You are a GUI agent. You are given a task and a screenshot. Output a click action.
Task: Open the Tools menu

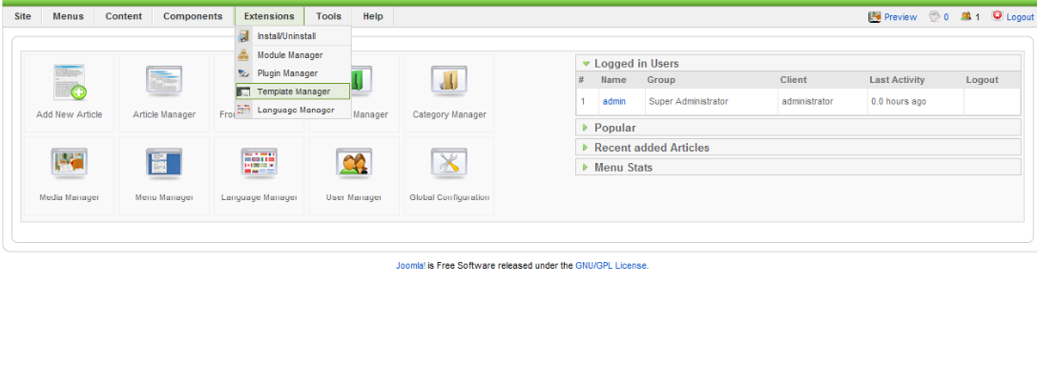(x=329, y=16)
